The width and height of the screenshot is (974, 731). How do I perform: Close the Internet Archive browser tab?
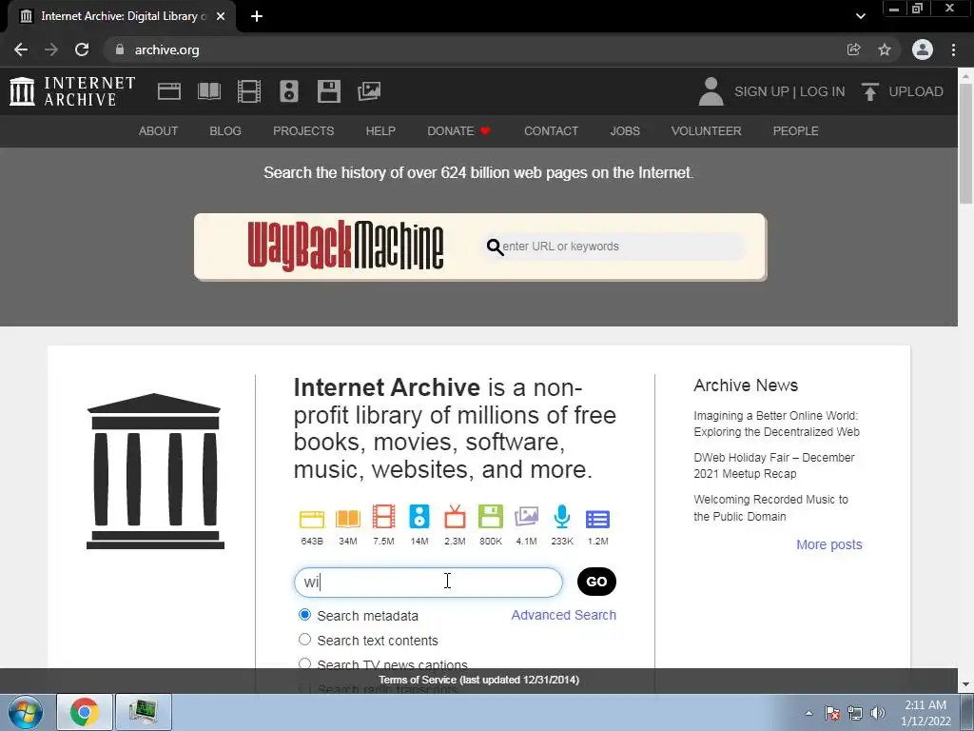pos(221,16)
